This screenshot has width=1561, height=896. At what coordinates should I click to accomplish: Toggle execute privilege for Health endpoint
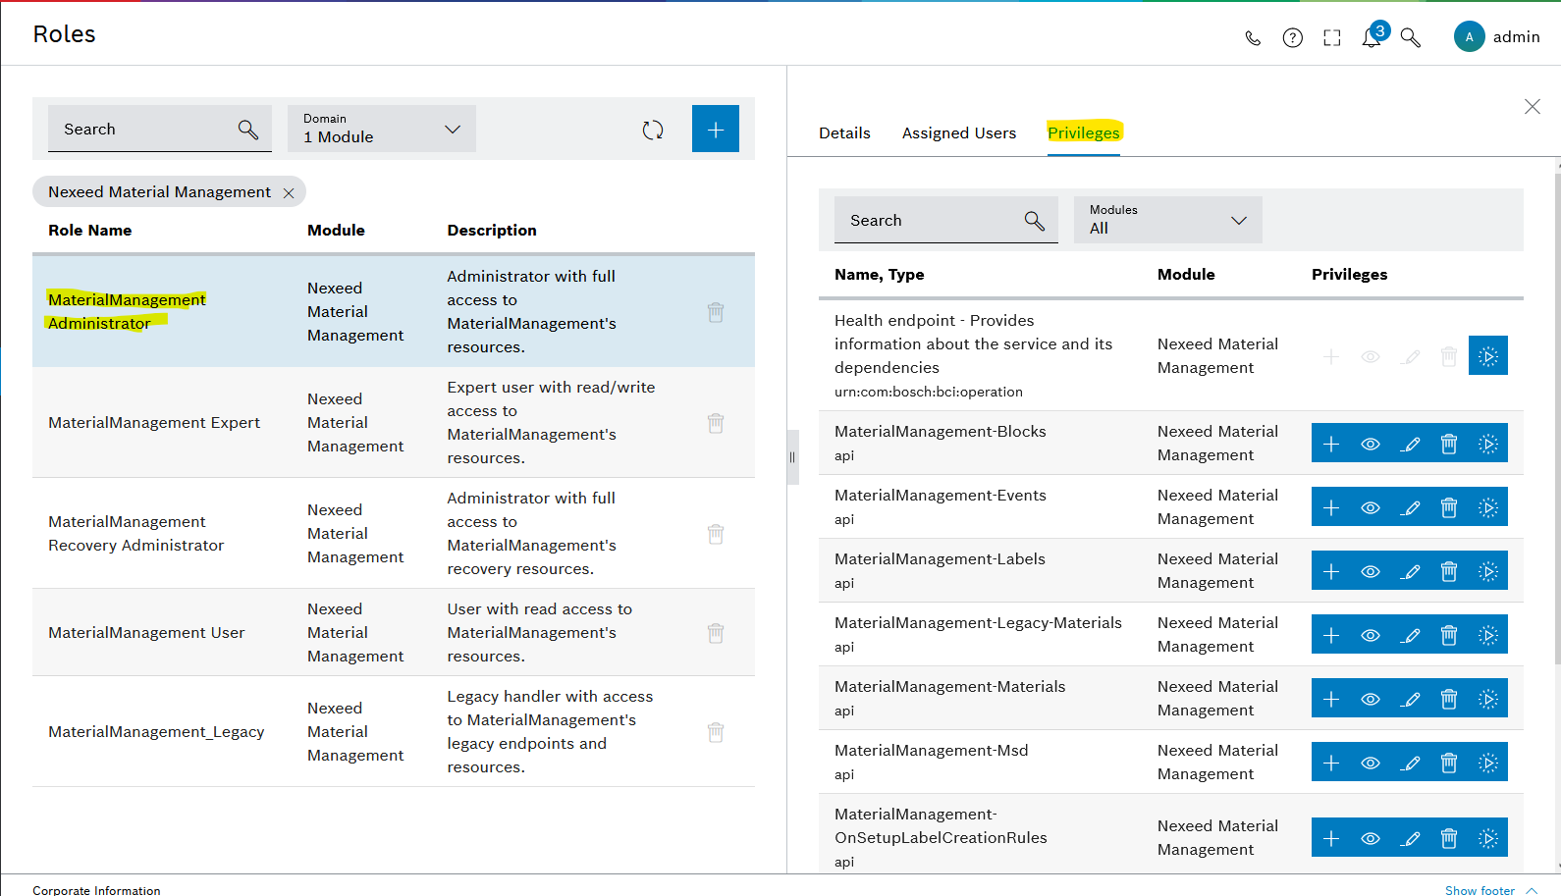(1488, 355)
